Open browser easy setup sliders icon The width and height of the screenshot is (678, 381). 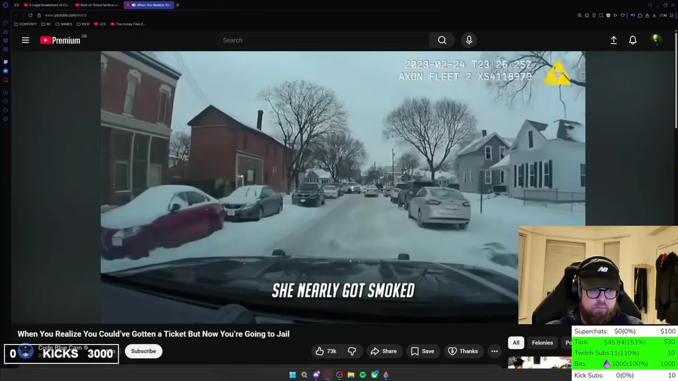(x=671, y=15)
